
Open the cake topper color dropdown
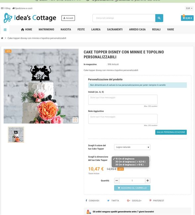point(132,147)
